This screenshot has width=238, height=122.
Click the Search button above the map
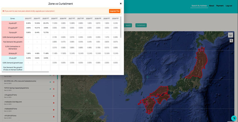click(x=128, y=25)
